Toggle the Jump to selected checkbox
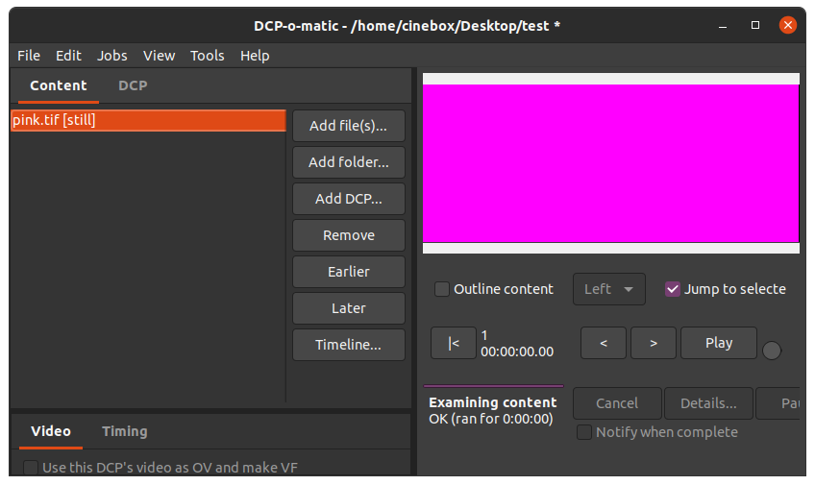The height and width of the screenshot is (485, 815). click(673, 289)
